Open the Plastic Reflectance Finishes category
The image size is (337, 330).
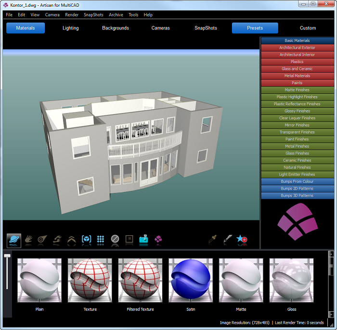point(298,104)
